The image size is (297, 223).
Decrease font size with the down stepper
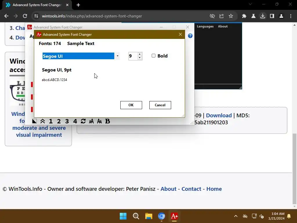(140, 58)
